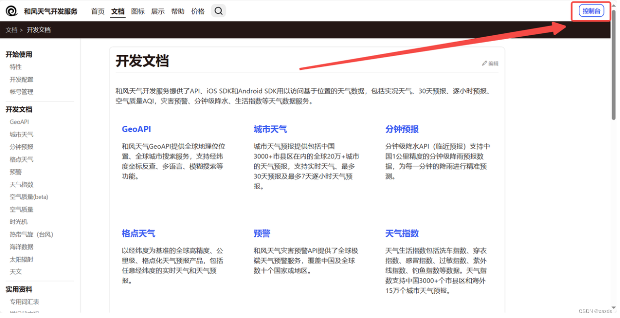Select 天气指数 in the sidebar

coord(22,184)
